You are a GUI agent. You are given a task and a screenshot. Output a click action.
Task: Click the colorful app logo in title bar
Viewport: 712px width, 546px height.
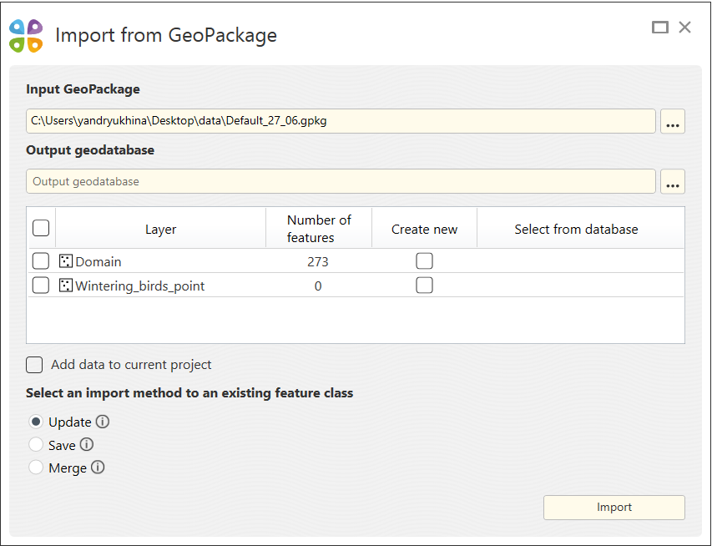click(26, 35)
